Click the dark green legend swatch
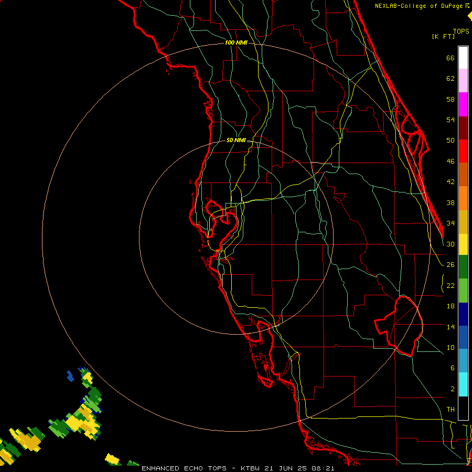 (x=463, y=267)
